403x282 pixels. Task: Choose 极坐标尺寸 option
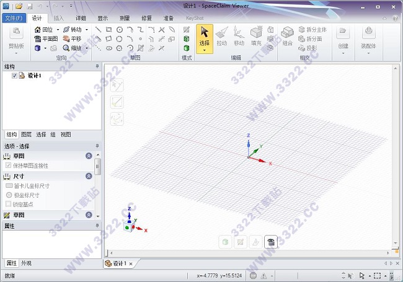click(x=22, y=195)
